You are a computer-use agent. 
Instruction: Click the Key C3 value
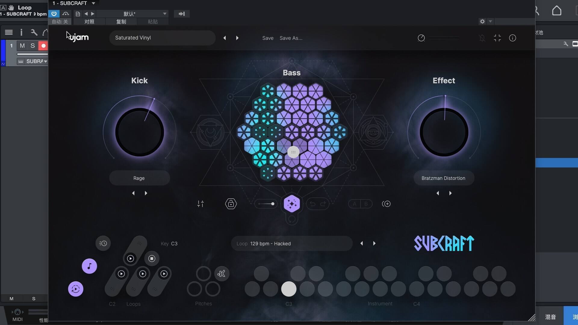pos(174,243)
